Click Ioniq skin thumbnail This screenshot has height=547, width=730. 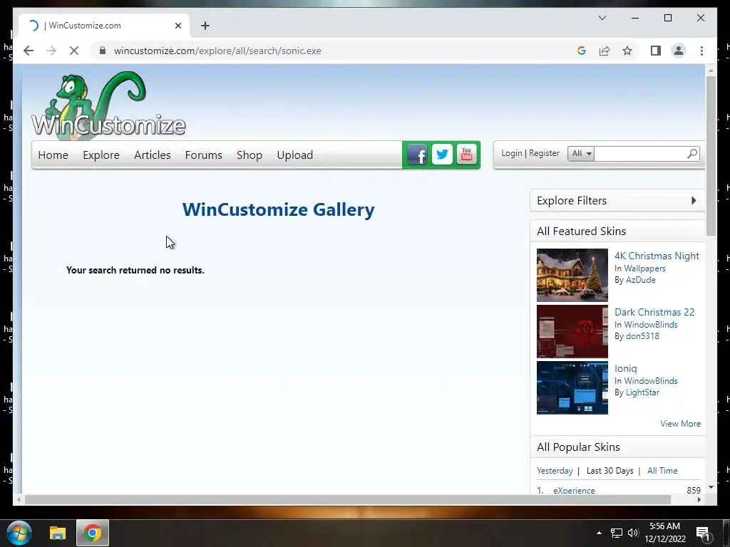572,387
